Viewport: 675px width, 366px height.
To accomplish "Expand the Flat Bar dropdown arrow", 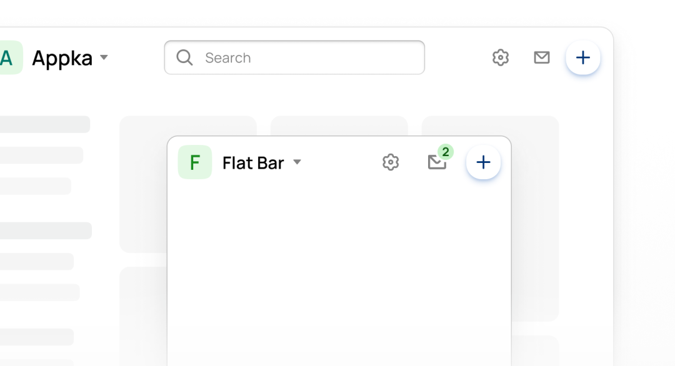I will 297,162.
